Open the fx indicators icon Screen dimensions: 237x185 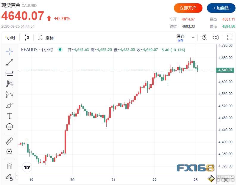[x=40, y=38]
